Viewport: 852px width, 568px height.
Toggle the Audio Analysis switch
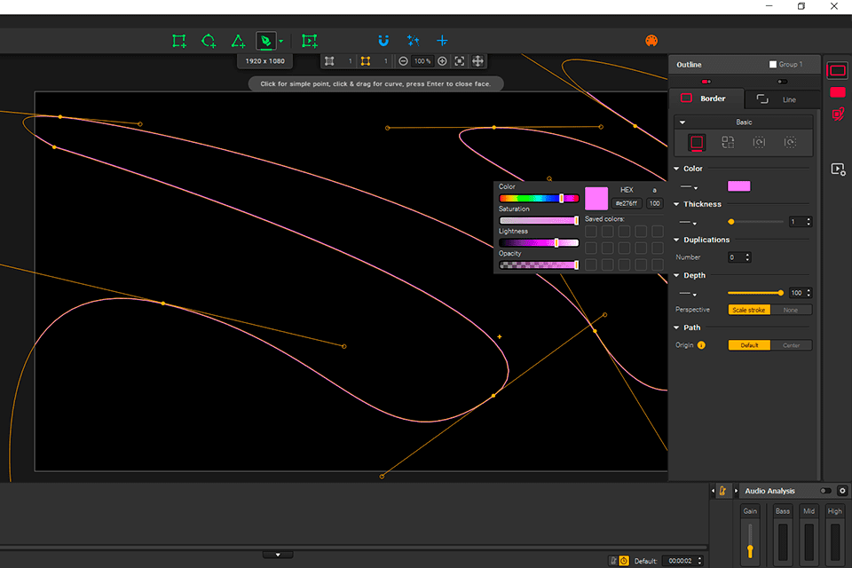825,491
